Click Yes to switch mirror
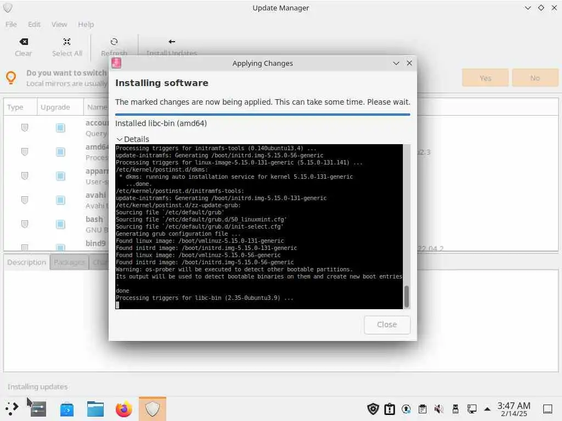Image resolution: width=562 pixels, height=421 pixels. [485, 78]
